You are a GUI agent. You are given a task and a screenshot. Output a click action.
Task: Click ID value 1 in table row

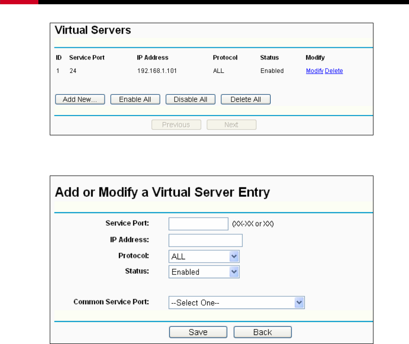click(58, 71)
